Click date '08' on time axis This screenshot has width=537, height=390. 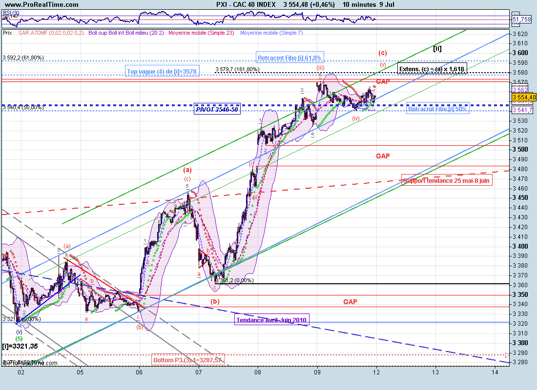[258, 372]
